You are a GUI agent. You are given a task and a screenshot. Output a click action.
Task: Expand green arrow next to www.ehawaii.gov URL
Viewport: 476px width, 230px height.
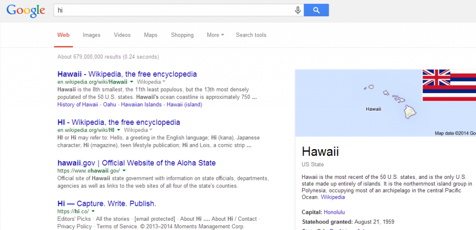click(x=125, y=171)
